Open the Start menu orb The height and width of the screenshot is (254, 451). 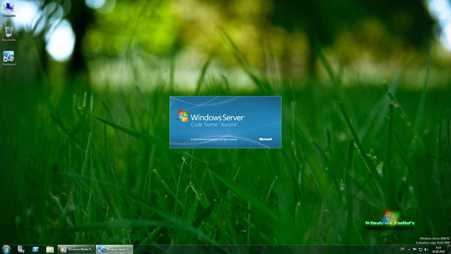coord(6,249)
